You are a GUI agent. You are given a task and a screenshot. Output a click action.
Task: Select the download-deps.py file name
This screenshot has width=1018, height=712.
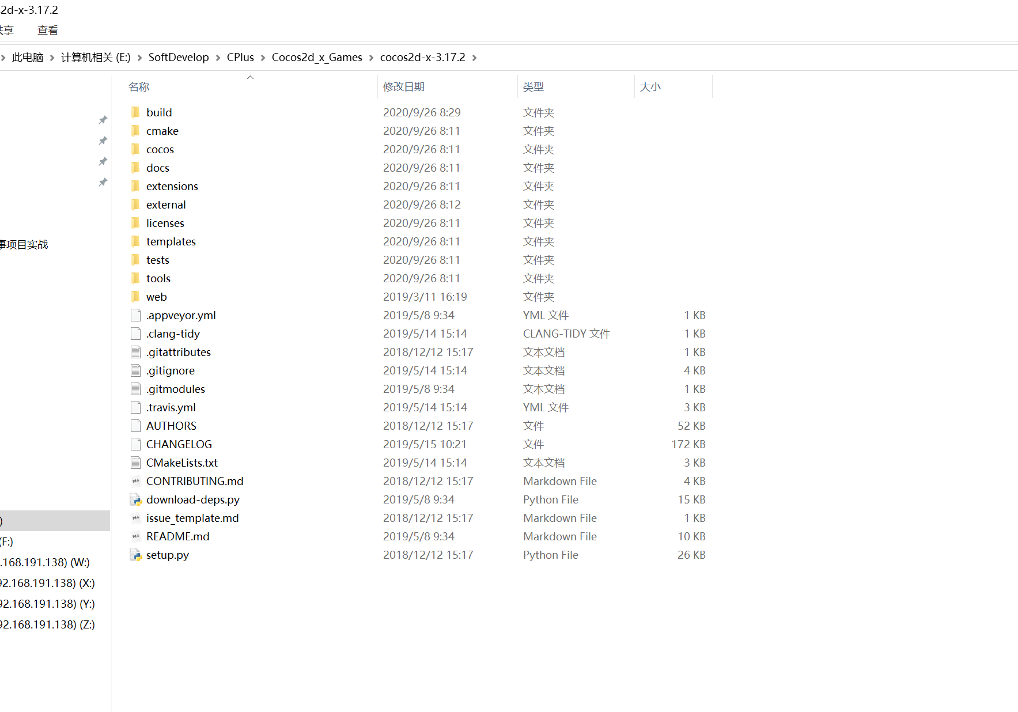[193, 499]
